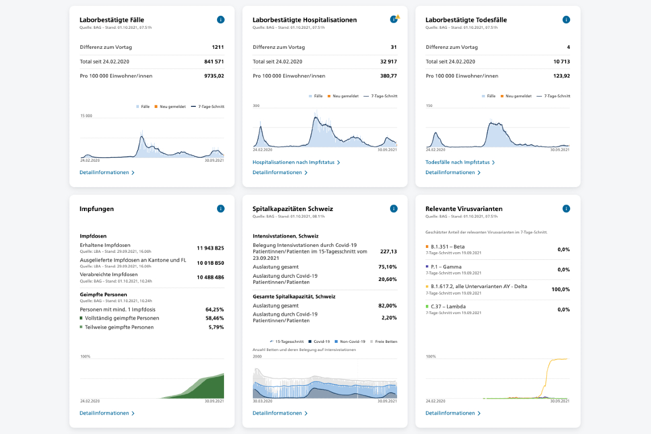Click info icon on Spitalkapazitäten Schweiz card
This screenshot has width=651, height=434.
pos(394,208)
